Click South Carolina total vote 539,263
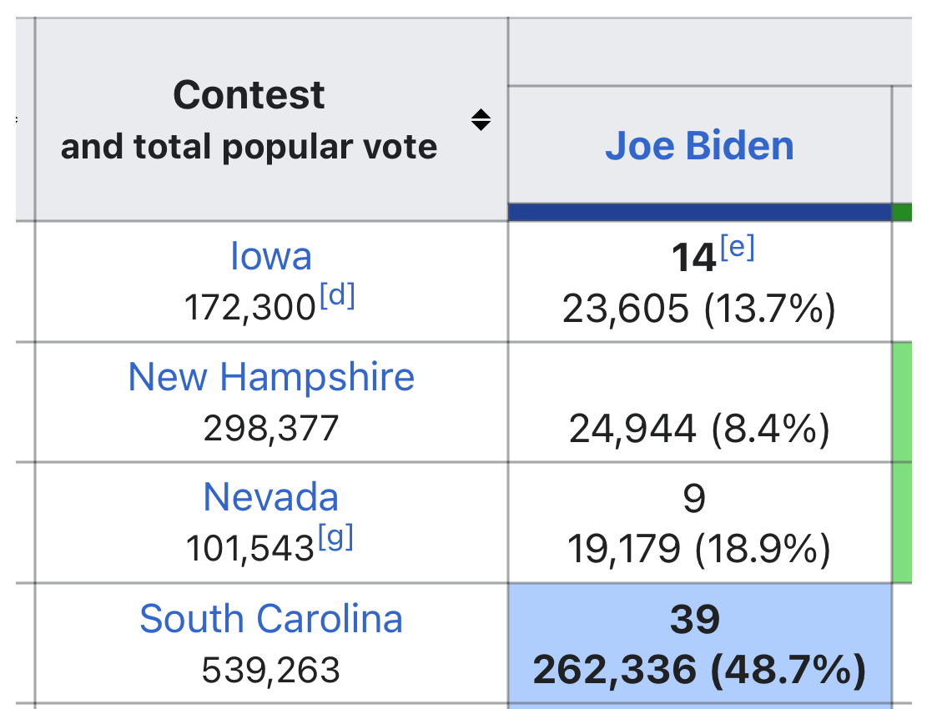Screen dimensions: 952x709 coord(271,670)
